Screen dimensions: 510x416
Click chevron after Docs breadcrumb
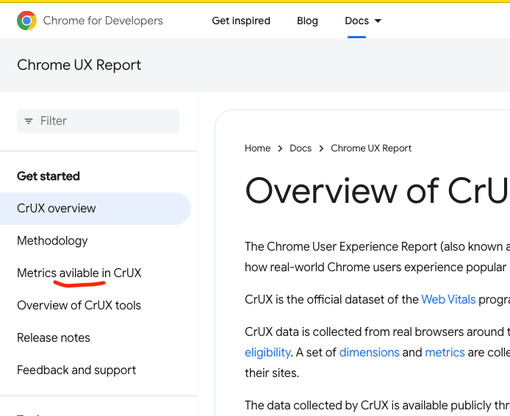321,148
